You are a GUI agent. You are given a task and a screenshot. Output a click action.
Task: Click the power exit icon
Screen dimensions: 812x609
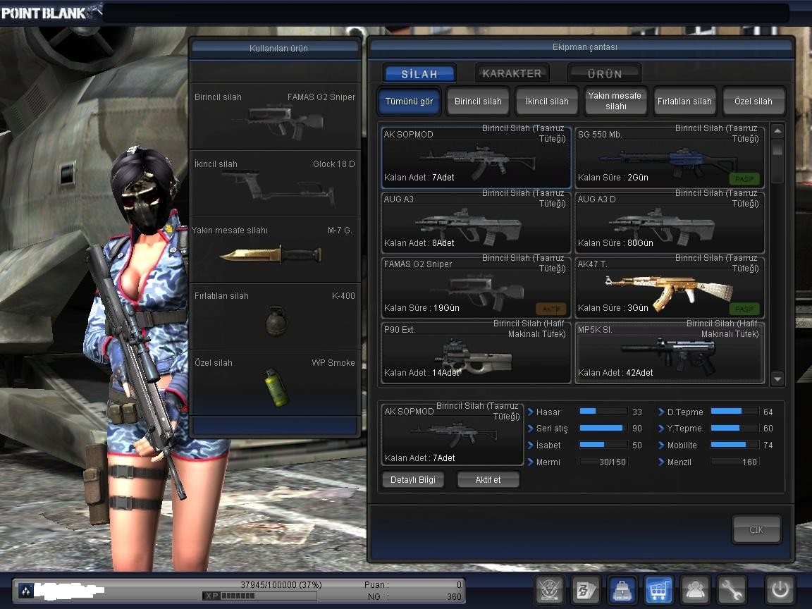(x=780, y=589)
